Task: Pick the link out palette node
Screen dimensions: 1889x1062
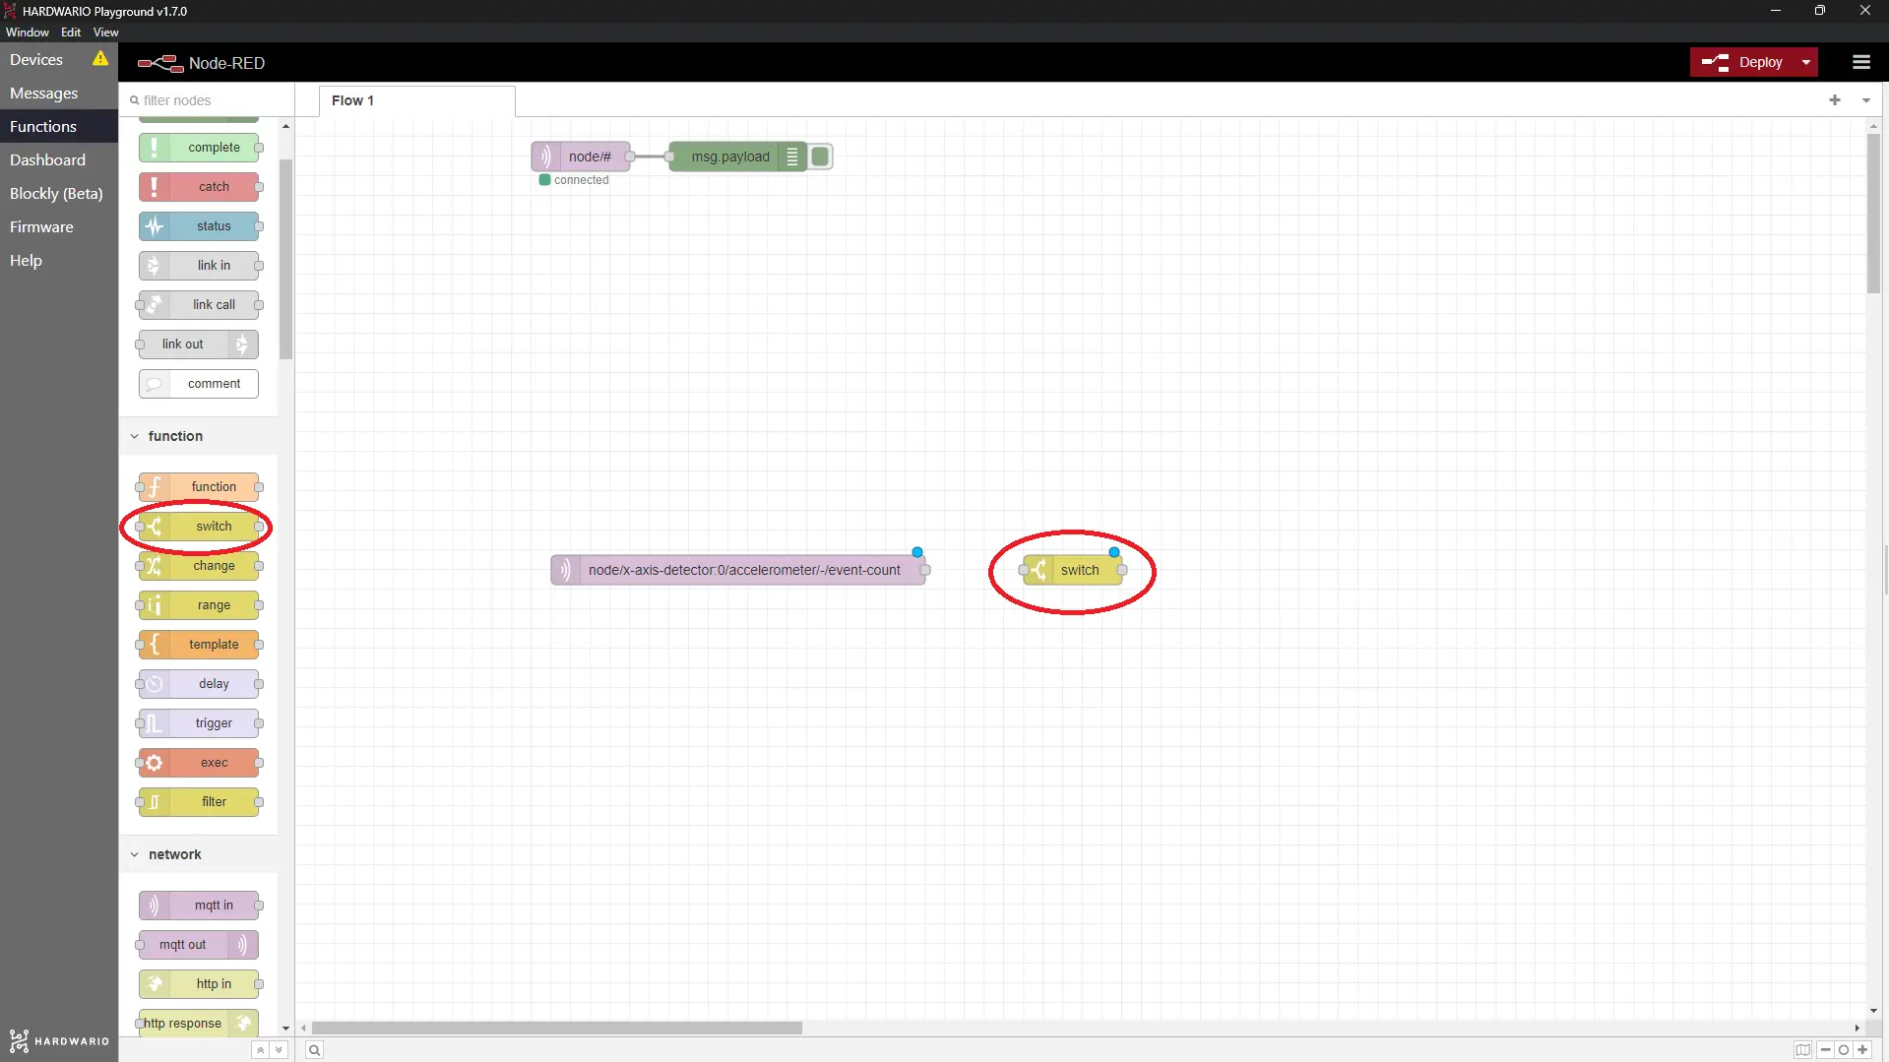Action: tap(199, 344)
